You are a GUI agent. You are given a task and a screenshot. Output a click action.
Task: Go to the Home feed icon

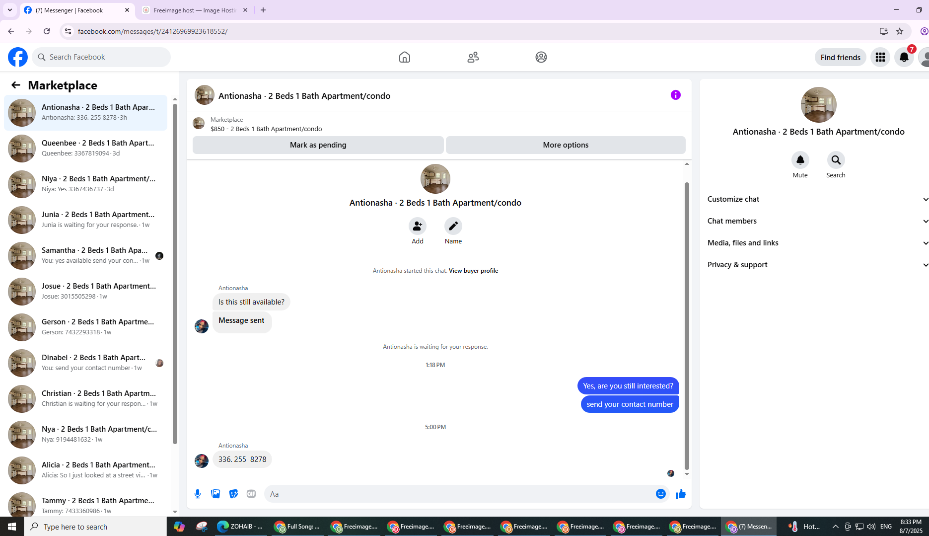pos(405,57)
